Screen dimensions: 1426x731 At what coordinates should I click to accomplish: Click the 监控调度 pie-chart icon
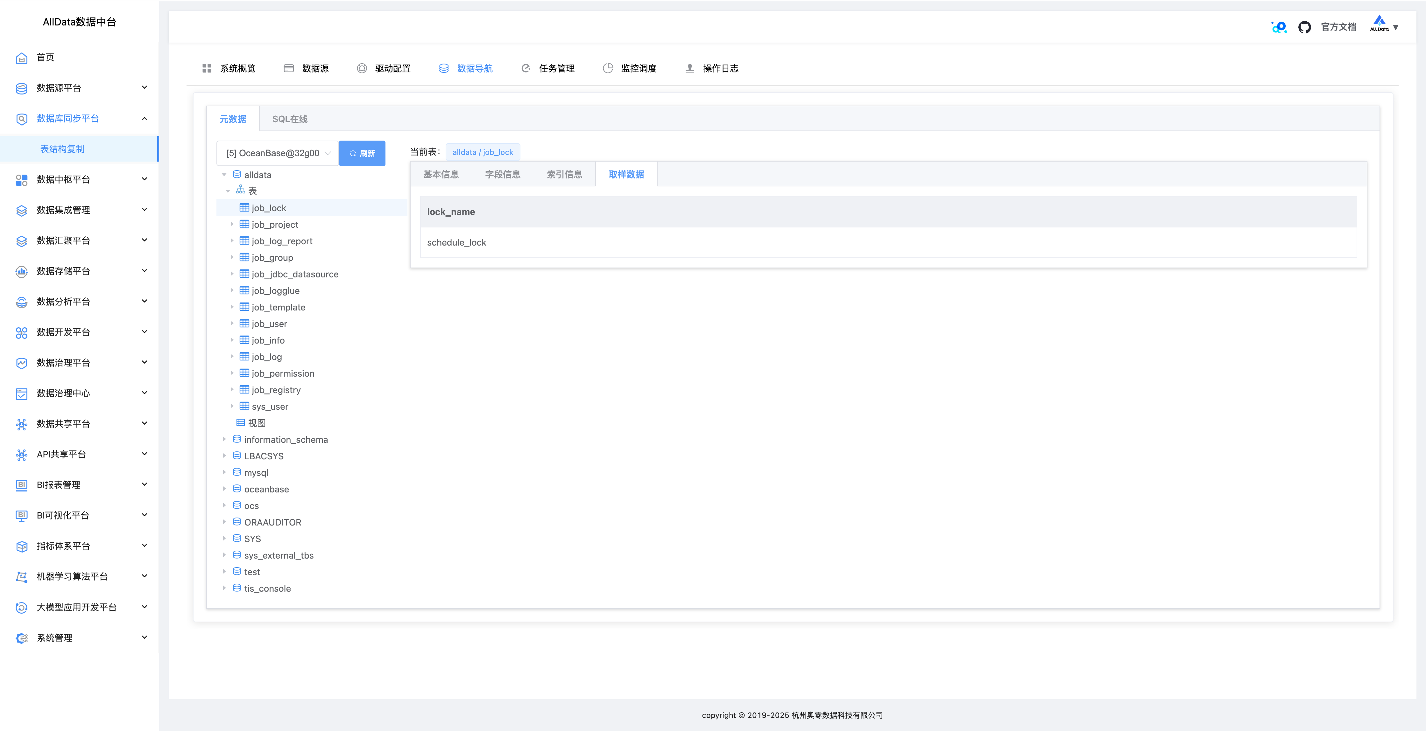[x=608, y=68]
